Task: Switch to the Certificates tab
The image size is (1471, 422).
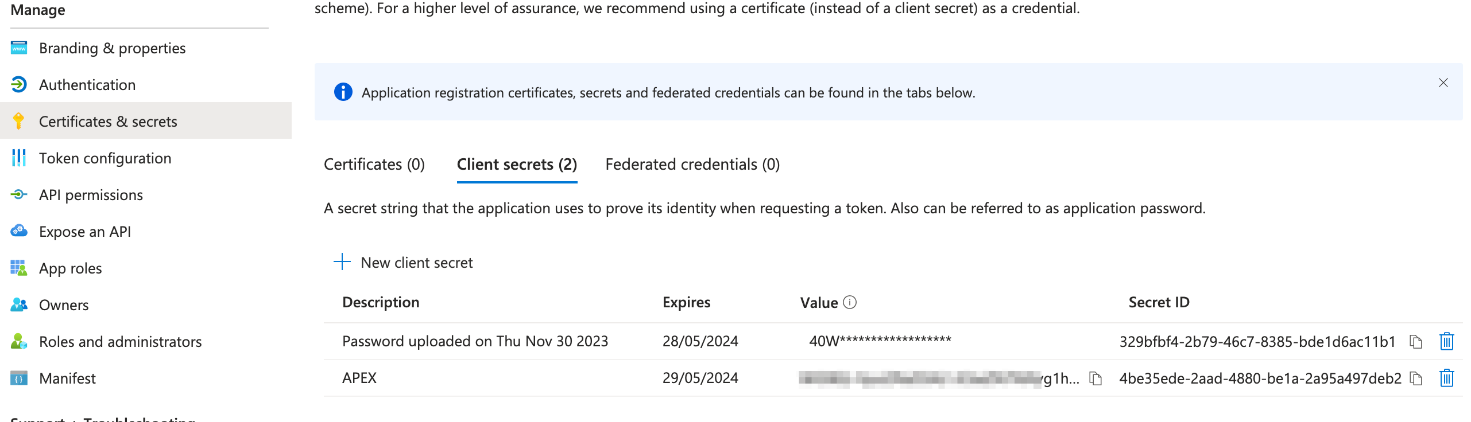Action: click(x=374, y=165)
